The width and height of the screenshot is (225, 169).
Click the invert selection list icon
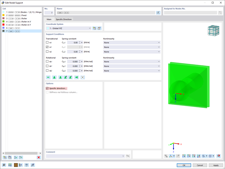coord(21,157)
